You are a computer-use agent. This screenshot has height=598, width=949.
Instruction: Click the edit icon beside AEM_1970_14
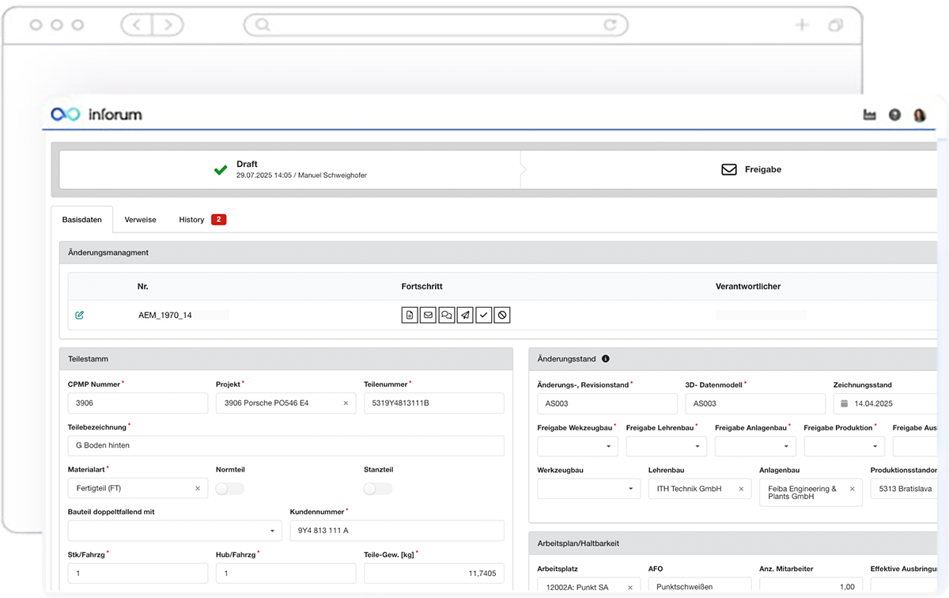(x=80, y=315)
